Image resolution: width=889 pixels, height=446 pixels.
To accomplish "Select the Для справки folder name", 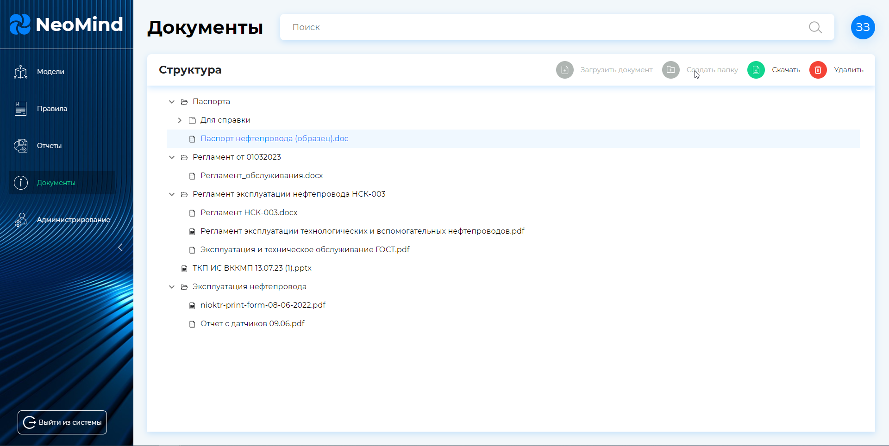I will (x=225, y=120).
